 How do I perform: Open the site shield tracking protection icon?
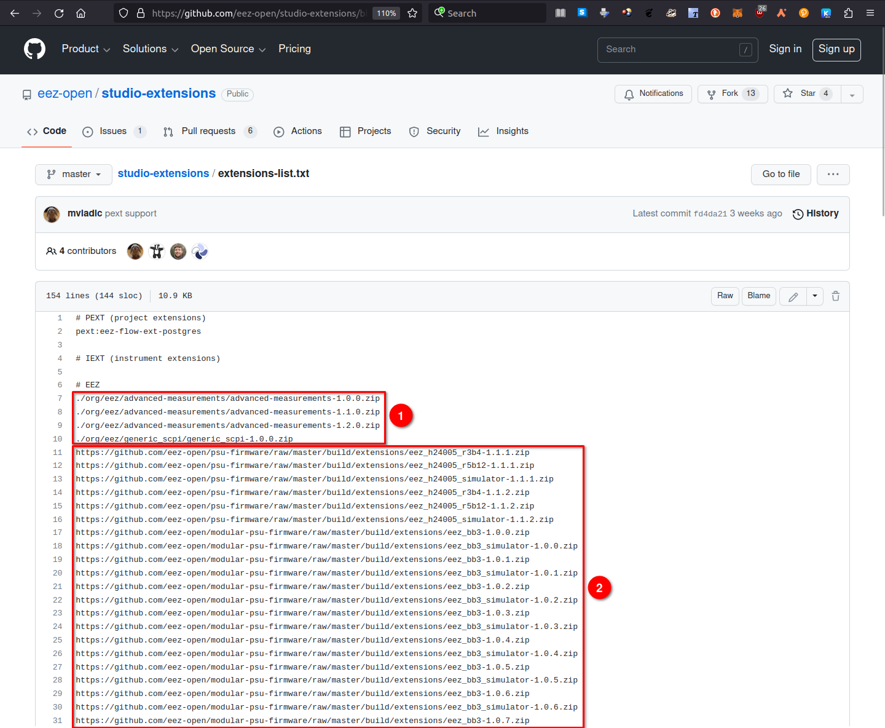click(124, 13)
